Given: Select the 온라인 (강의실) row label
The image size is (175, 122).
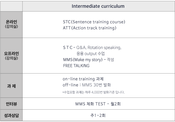Looking at the screenshot, I should [x=11, y=24].
